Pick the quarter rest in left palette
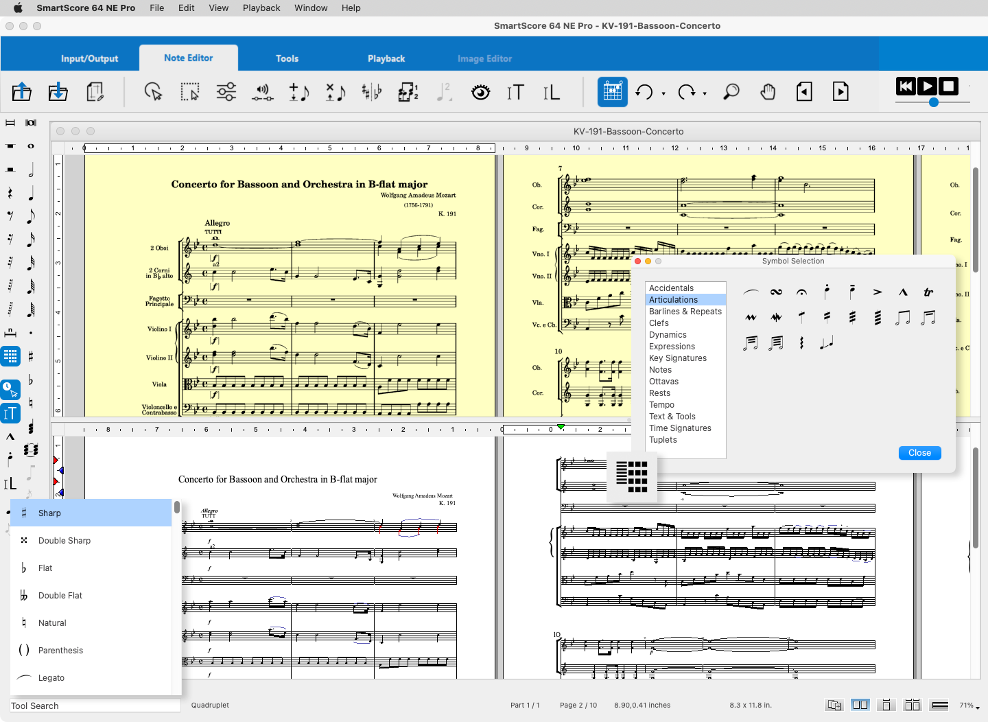 (10, 193)
